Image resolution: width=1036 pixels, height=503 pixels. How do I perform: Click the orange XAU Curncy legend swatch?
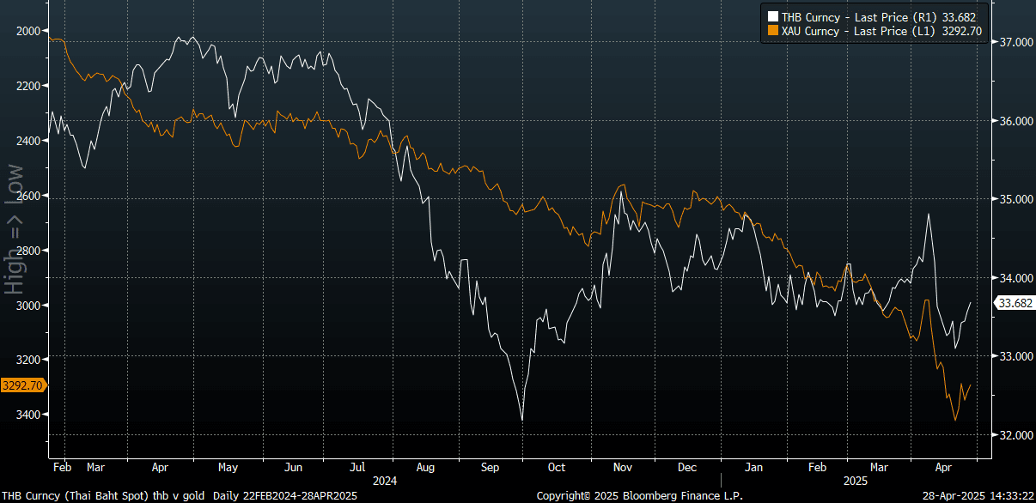click(x=772, y=31)
